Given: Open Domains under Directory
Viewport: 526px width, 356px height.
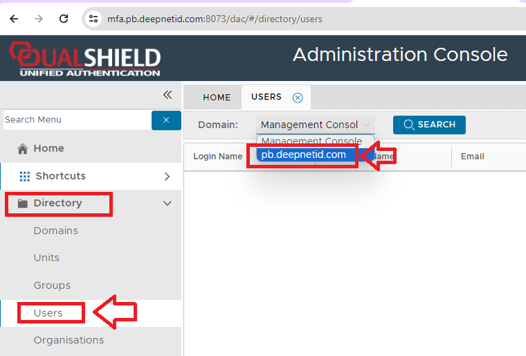Looking at the screenshot, I should [56, 231].
